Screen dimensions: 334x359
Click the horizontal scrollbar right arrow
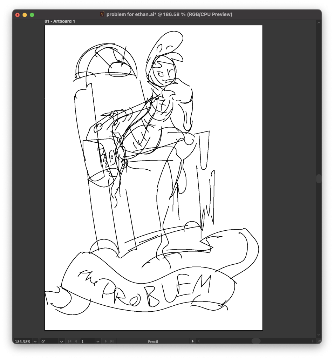coord(313,341)
